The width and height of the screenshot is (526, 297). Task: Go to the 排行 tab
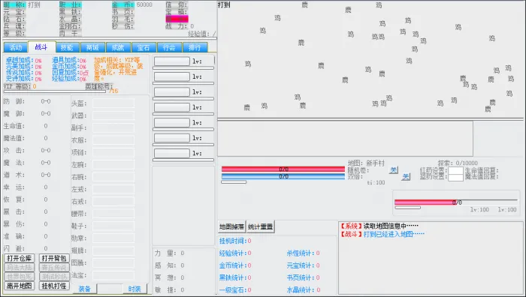[x=195, y=47]
